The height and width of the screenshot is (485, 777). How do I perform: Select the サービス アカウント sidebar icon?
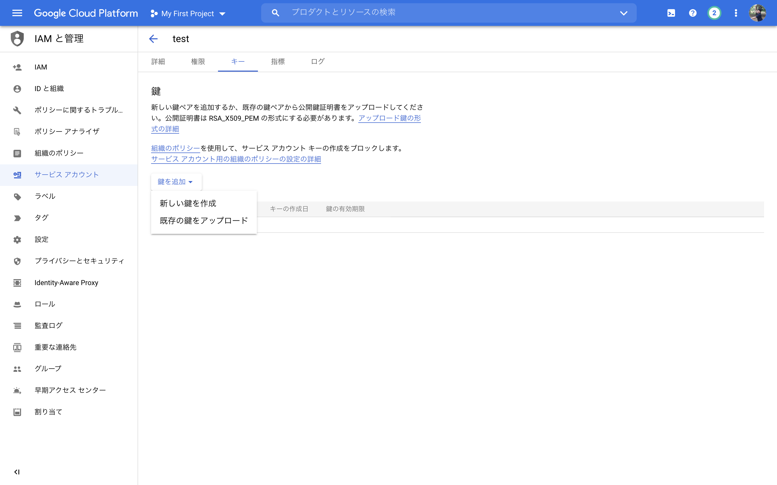tap(17, 175)
